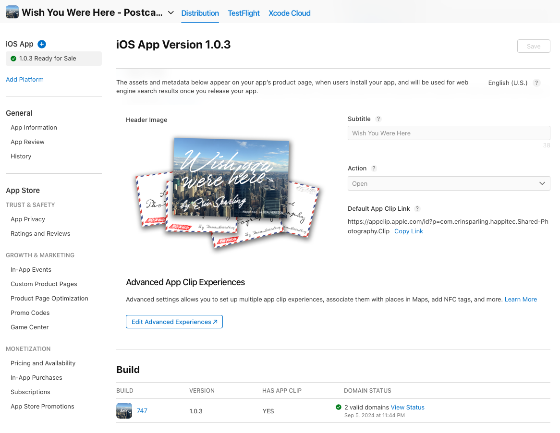Click the app icon in the header
The height and width of the screenshot is (433, 560).
pyautogui.click(x=12, y=12)
